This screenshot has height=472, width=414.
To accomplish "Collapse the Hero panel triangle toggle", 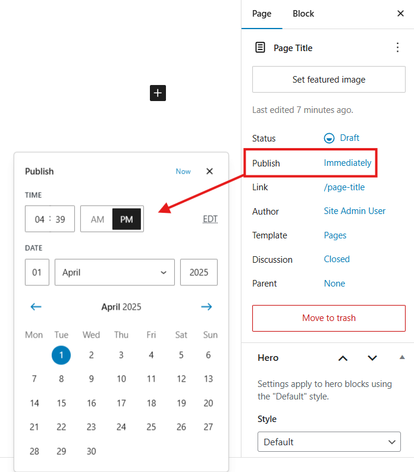I will point(402,357).
